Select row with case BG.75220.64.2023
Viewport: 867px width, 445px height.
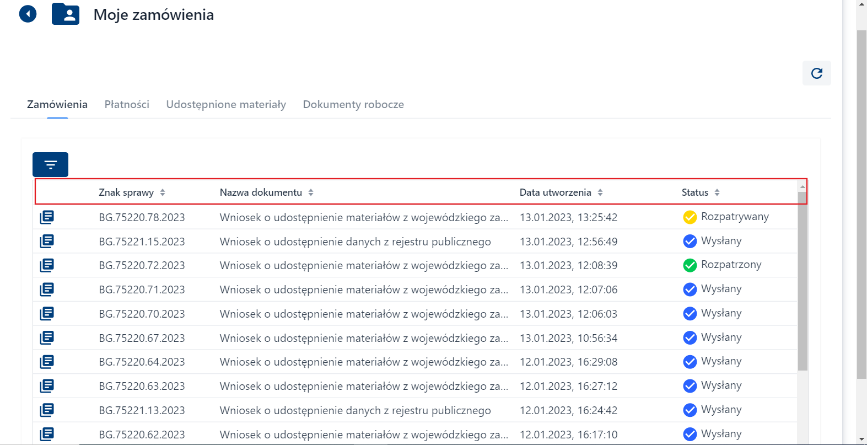coord(142,362)
